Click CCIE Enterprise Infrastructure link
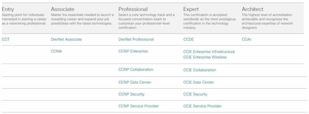Image resolution: width=309 pixels, height=114 pixels. pyautogui.click(x=209, y=52)
